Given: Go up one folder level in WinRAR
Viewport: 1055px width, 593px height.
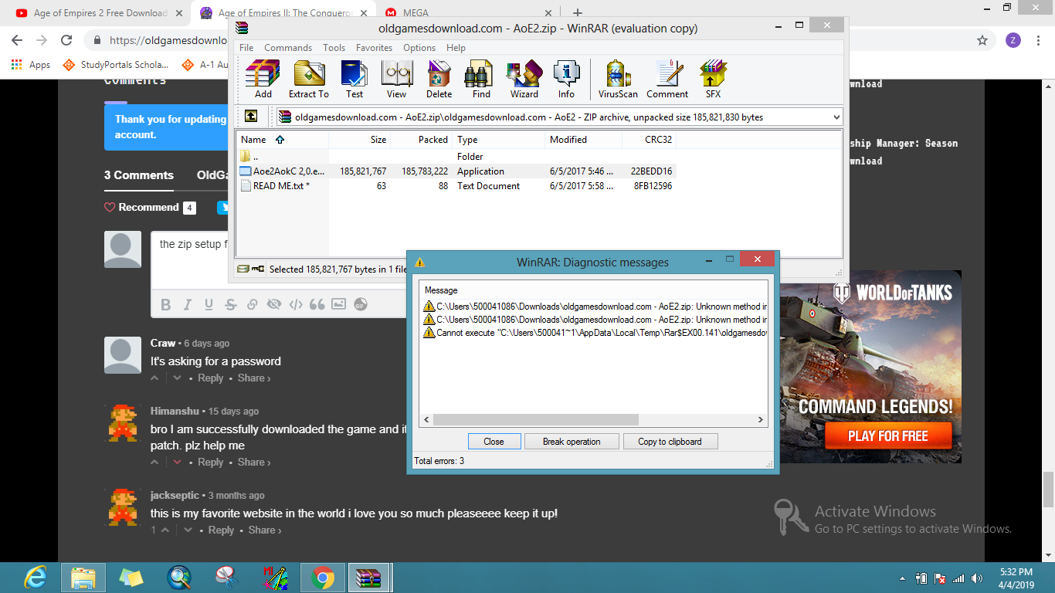Looking at the screenshot, I should [251, 117].
